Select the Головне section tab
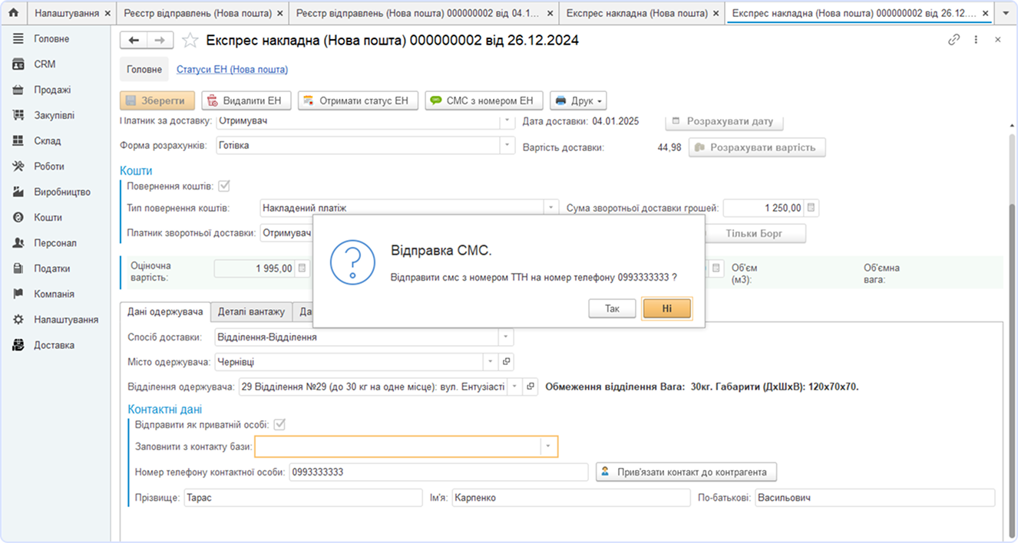 tap(144, 70)
